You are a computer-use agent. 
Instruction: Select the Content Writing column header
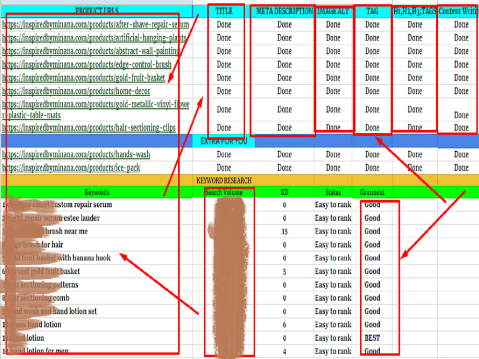tap(458, 11)
